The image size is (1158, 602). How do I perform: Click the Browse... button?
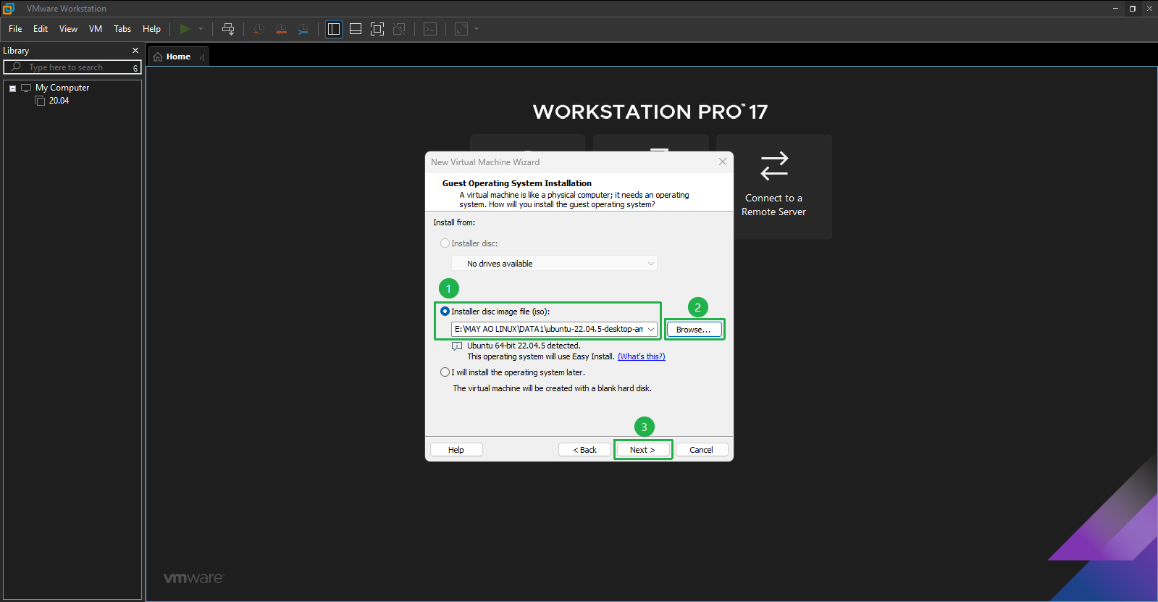[x=693, y=330]
